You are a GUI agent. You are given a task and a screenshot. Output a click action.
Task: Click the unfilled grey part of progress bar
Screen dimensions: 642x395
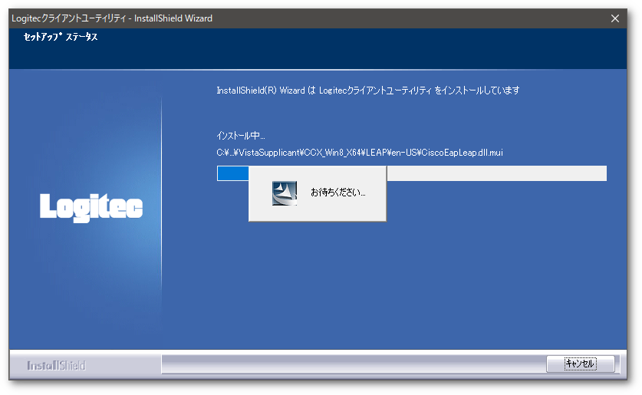(499, 173)
